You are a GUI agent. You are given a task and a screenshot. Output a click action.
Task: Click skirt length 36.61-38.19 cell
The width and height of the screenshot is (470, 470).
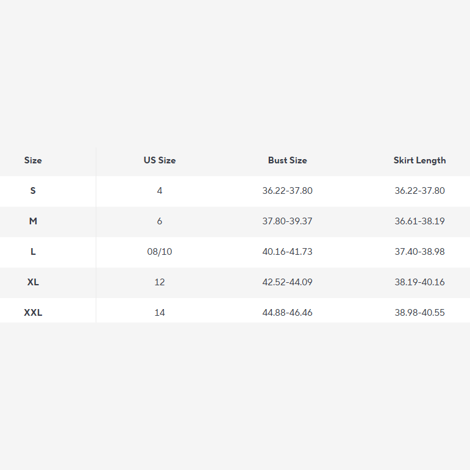pyautogui.click(x=419, y=221)
